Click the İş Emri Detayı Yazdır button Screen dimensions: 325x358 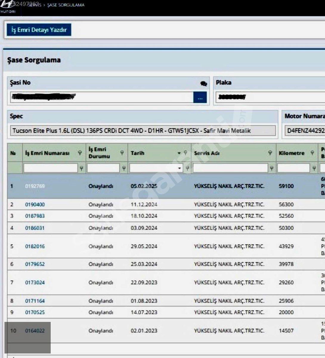coord(39,30)
